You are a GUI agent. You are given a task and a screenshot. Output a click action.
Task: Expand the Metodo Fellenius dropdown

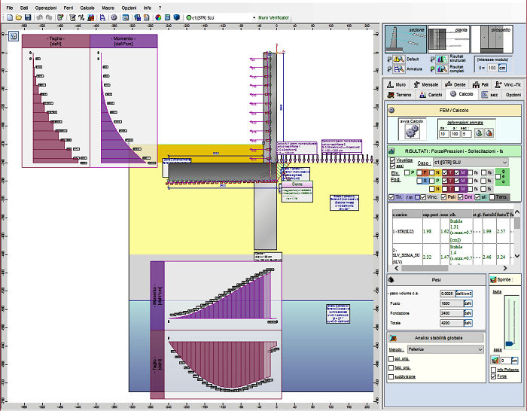pyautogui.click(x=443, y=349)
